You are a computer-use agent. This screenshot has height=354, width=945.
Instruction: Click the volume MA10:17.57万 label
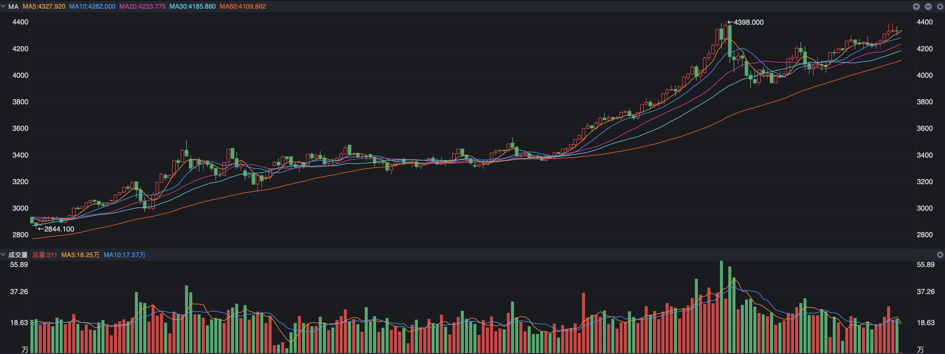[124, 255]
